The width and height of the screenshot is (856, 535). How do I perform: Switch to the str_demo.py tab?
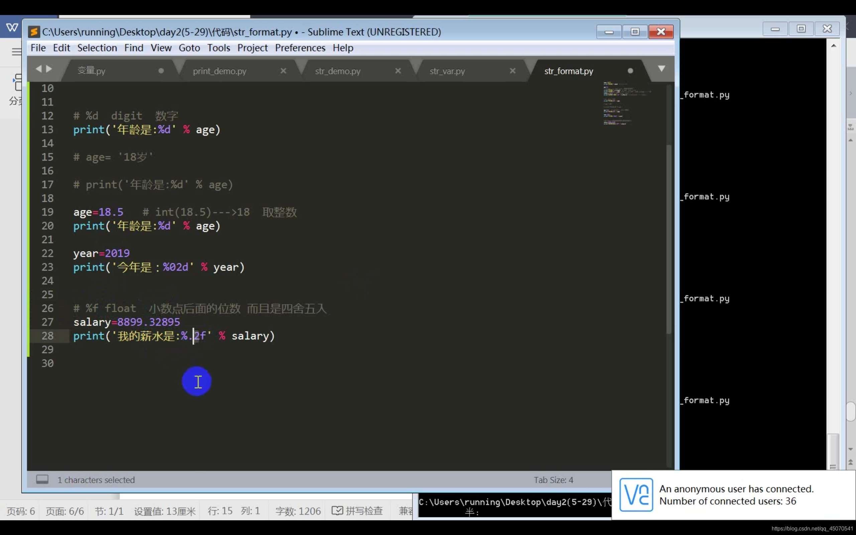pyautogui.click(x=337, y=71)
